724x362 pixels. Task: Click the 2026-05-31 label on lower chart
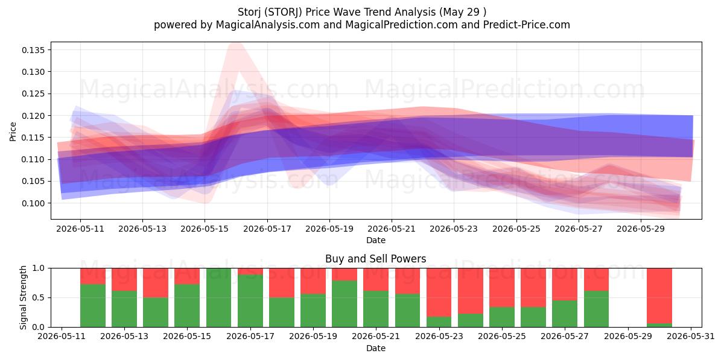[691, 337]
